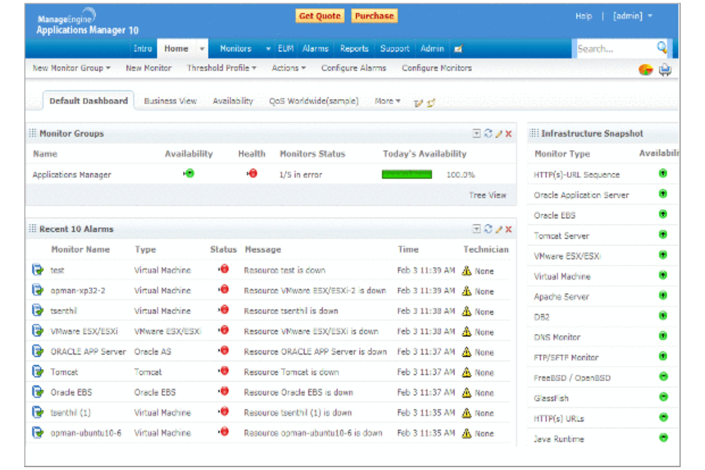Open the New Monitor Group dropdown
Image resolution: width=705 pixels, height=470 pixels.
pos(70,68)
